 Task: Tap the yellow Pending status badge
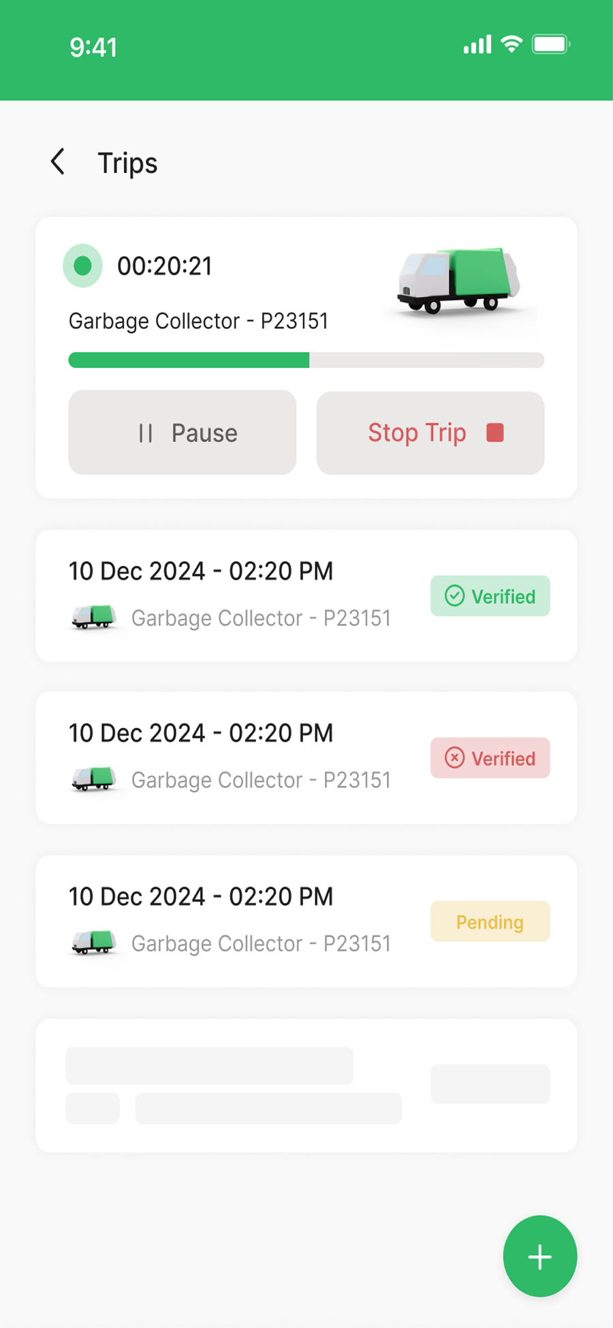(x=490, y=921)
